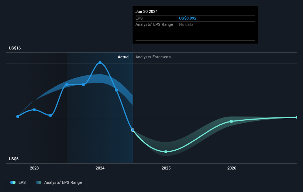The image size is (303, 192).
Task: Click the No data value in tooltip
Action: point(186,25)
